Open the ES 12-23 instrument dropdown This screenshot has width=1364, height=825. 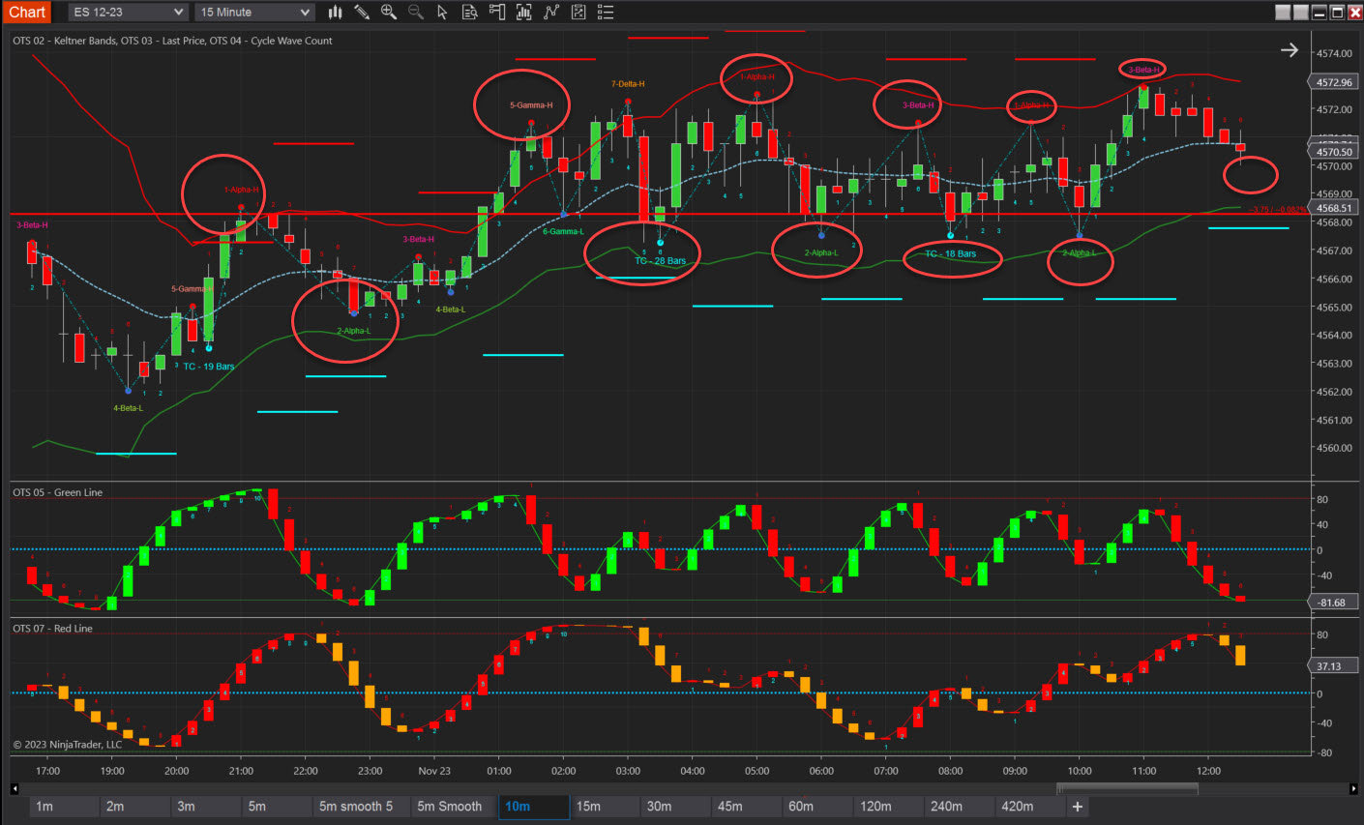click(126, 12)
